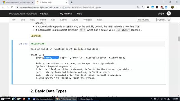Screen dimensions: 180x101
Task: Open the Insert menu
Action: click(43, 20)
